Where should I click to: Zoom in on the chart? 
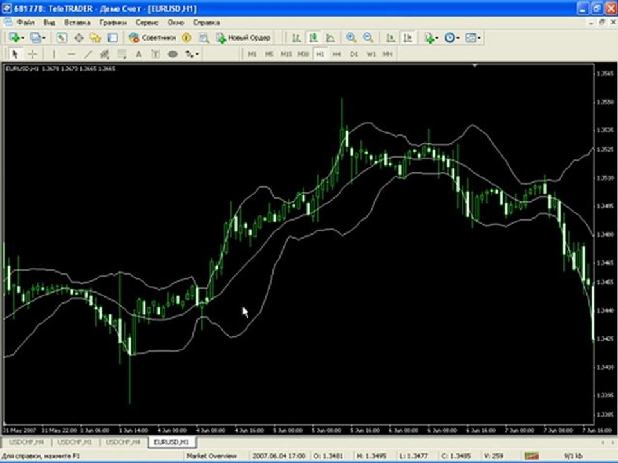(x=351, y=38)
